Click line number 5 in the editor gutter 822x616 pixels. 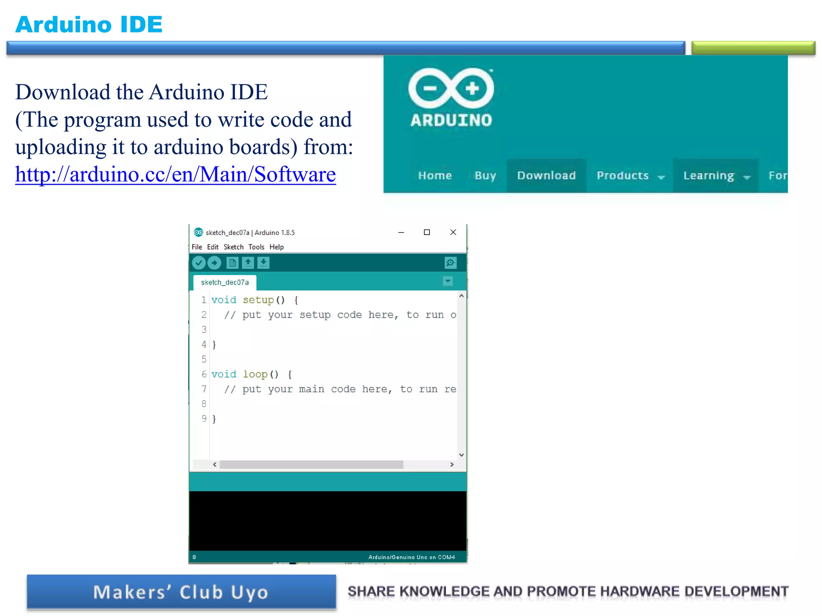pyautogui.click(x=204, y=359)
